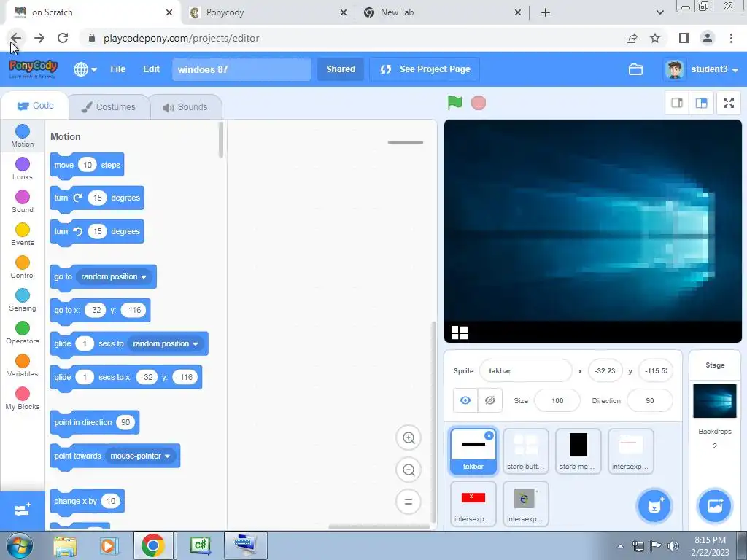This screenshot has height=560, width=747.
Task: Select the Events category circle
Action: coord(23,230)
